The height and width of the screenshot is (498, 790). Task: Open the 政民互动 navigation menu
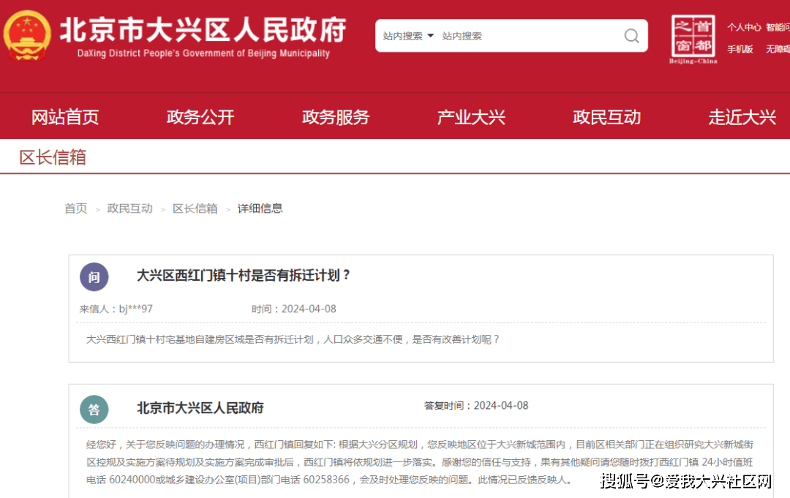(606, 117)
